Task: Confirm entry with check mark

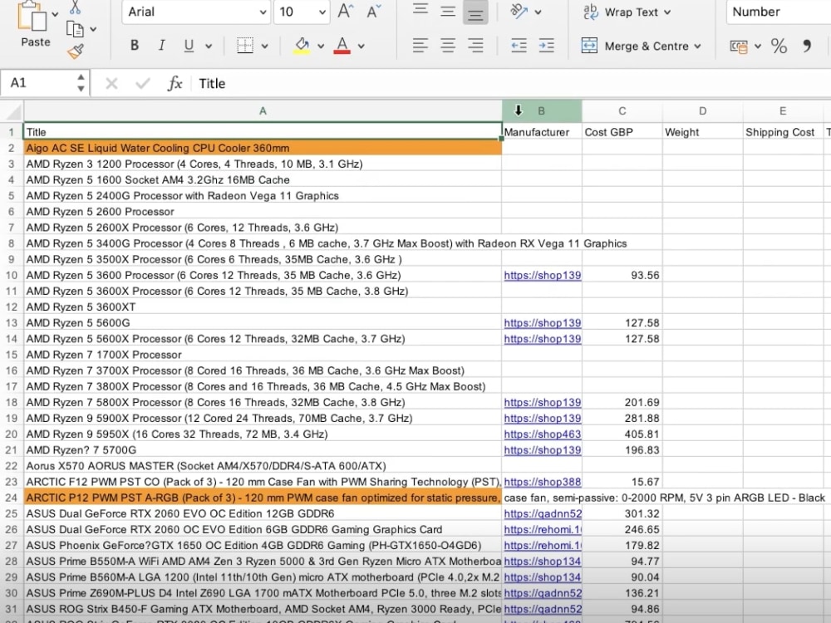Action: [x=143, y=83]
